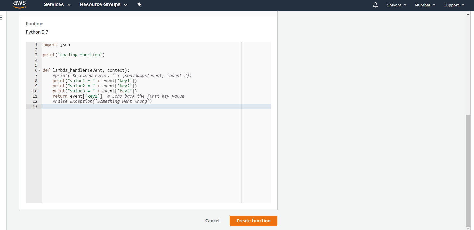Click line number 11 in the gutter
Image resolution: width=474 pixels, height=230 pixels.
[35, 96]
